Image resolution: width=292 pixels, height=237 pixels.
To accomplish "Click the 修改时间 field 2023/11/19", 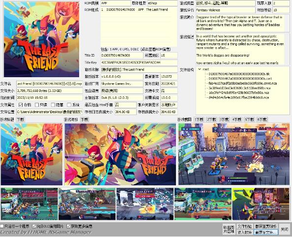I will 49,98.
